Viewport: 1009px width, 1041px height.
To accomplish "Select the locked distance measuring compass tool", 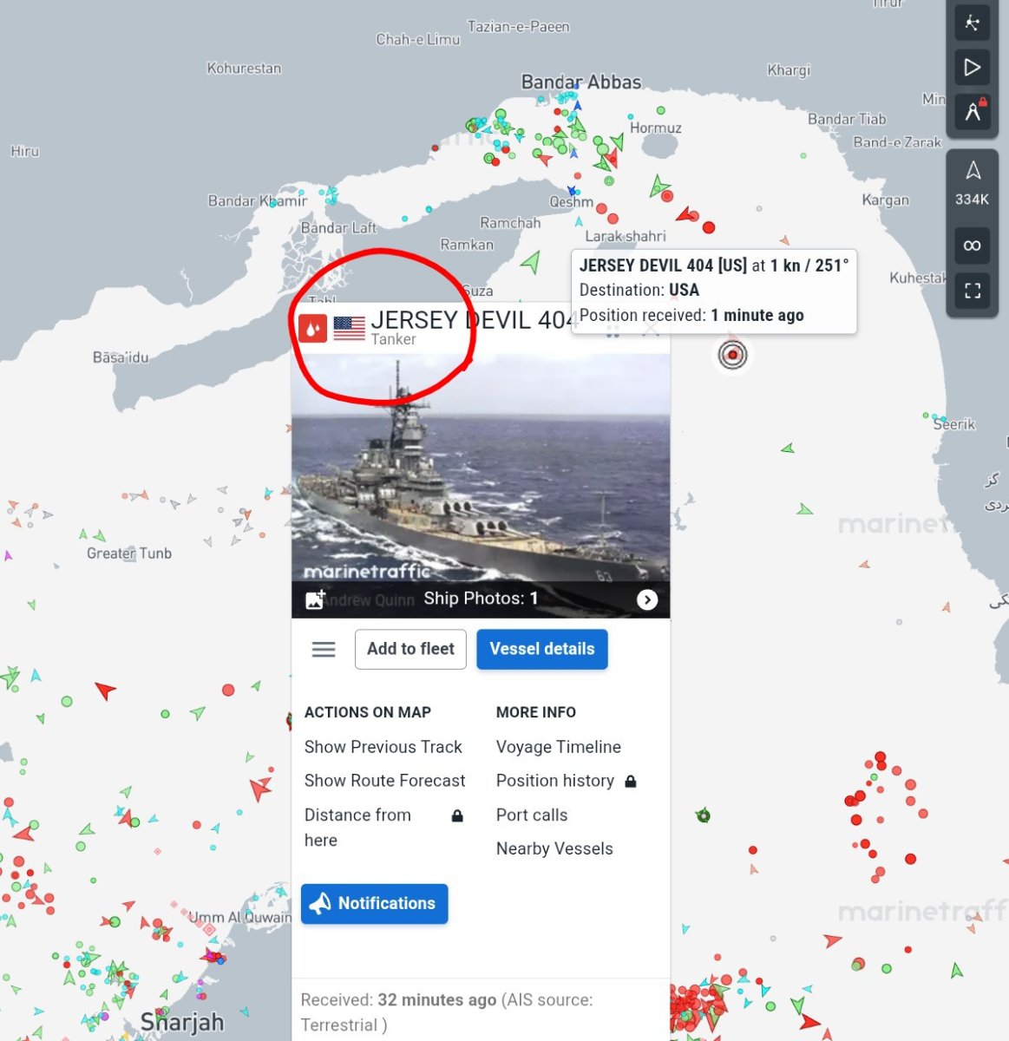I will pos(973,111).
